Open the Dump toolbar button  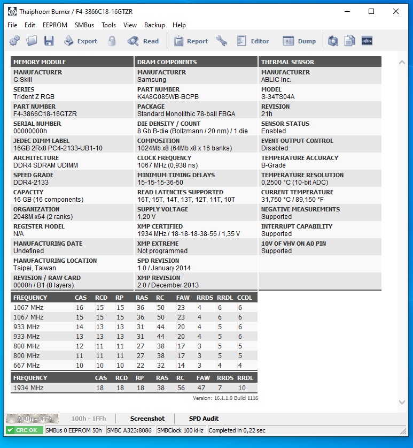(x=299, y=41)
